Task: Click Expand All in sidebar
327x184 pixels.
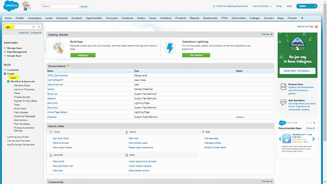Action: point(24,33)
